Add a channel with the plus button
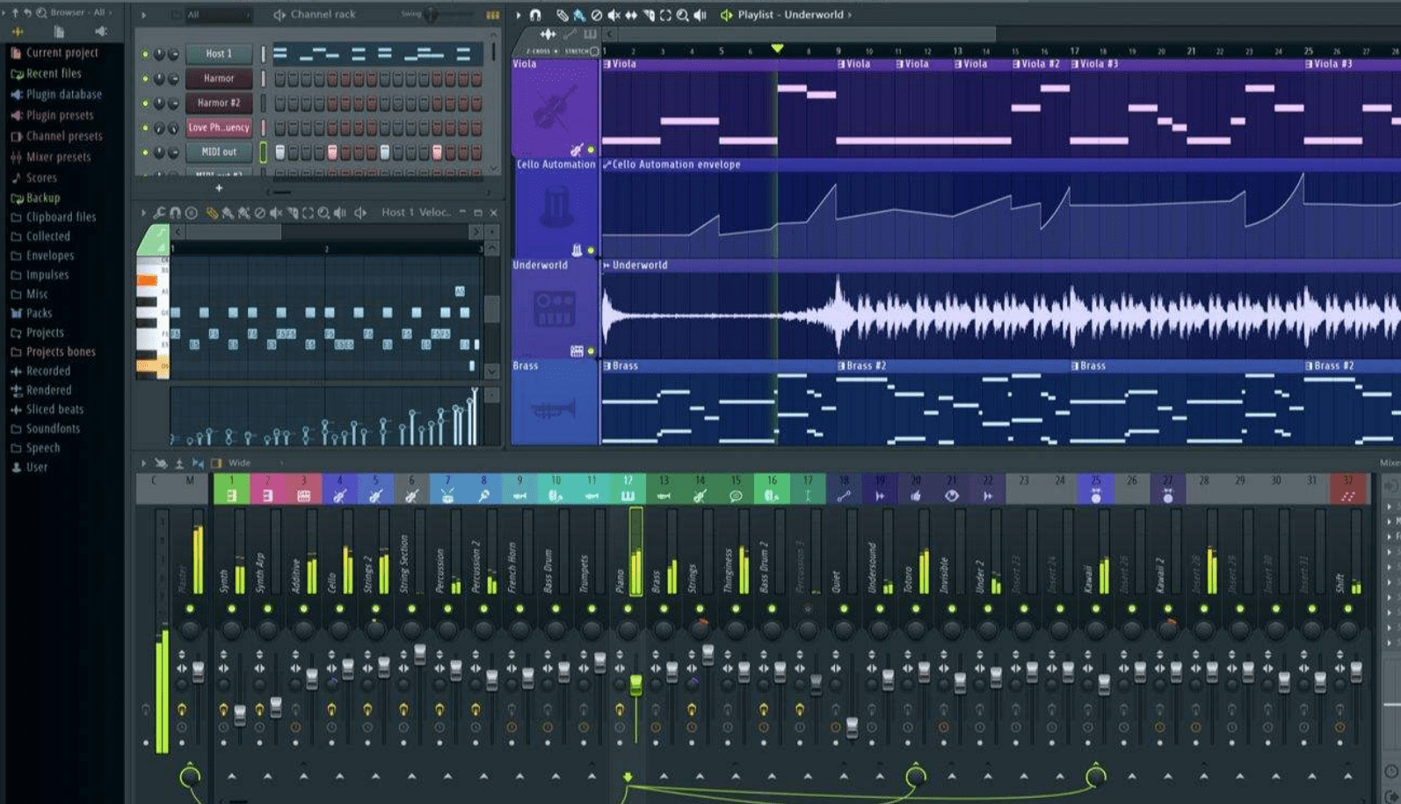The width and height of the screenshot is (1401, 804). point(219,188)
